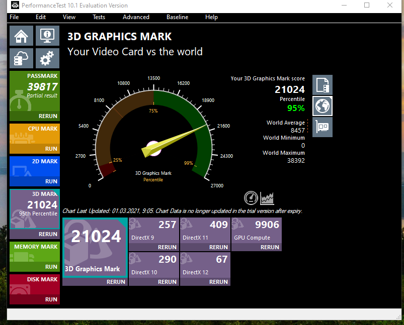
Task: Rerun the 3D Graphics Mark tile
Action: tap(95, 282)
